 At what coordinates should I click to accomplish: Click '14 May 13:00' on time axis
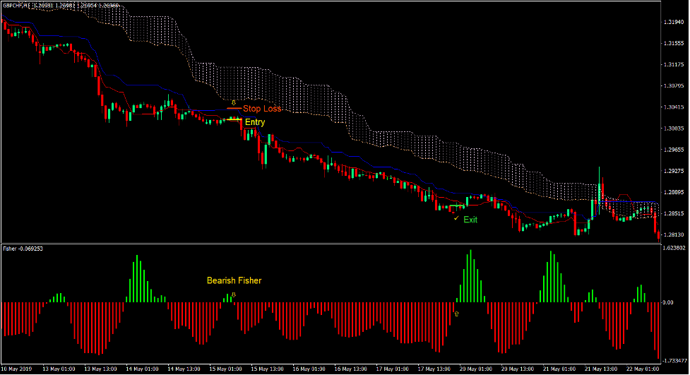(184, 369)
